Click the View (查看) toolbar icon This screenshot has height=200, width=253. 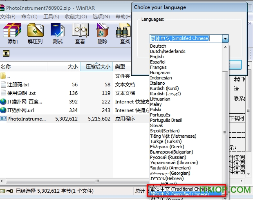pos(80,32)
